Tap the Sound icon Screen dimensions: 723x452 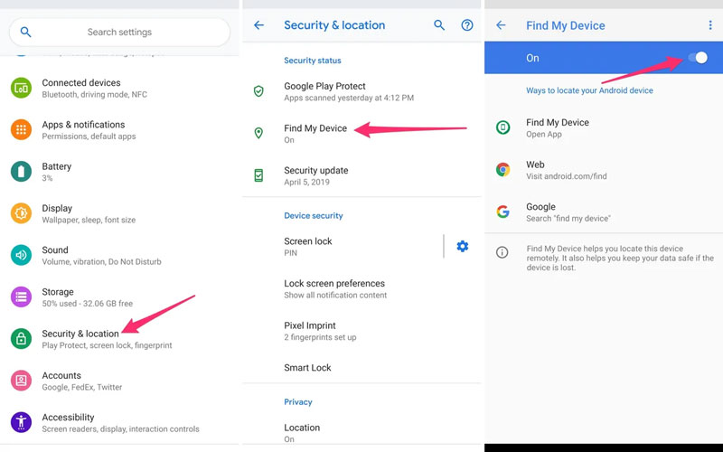21,255
